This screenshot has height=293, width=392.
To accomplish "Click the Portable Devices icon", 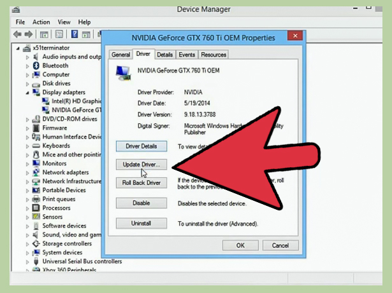I will (x=36, y=190).
